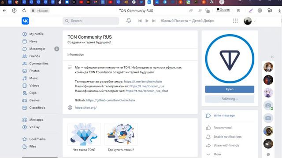Screen dimensions: 282x158
Task: Switch to the Twitter browser tab
Action: 141,2
